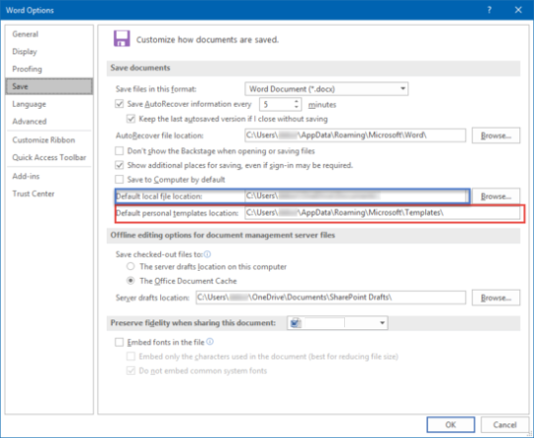Switch to Customize Ribbon category
The image size is (534, 438).
(x=44, y=140)
